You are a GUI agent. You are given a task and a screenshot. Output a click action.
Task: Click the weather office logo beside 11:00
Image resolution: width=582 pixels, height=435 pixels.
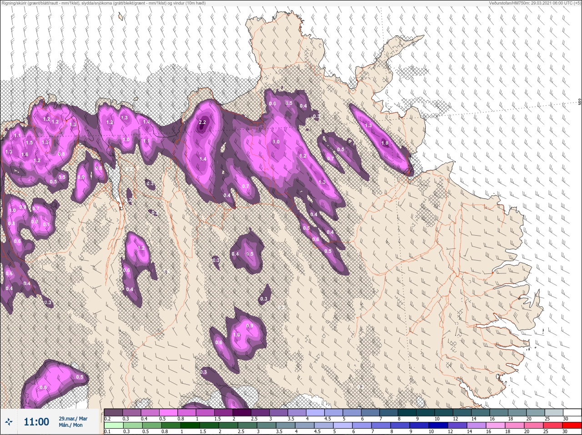coord(9,422)
